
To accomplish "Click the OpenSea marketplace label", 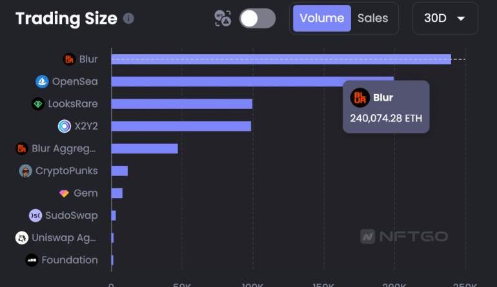I will pyautogui.click(x=75, y=82).
